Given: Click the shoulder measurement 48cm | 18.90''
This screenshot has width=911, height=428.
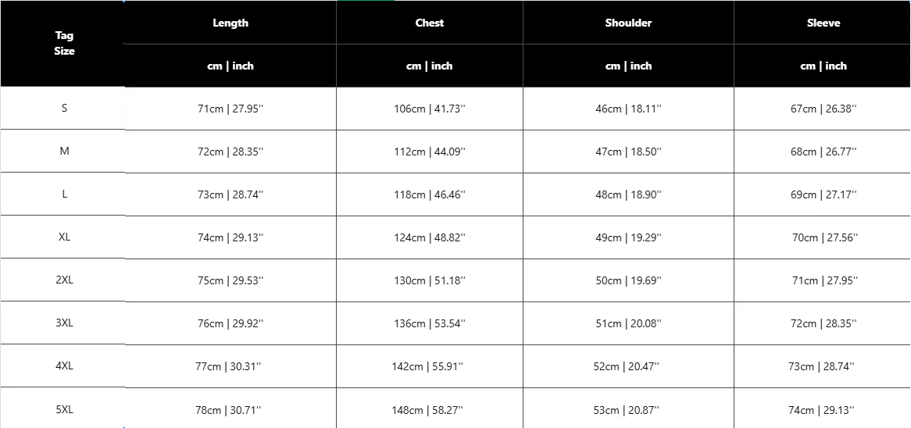Looking at the screenshot, I should point(628,194).
